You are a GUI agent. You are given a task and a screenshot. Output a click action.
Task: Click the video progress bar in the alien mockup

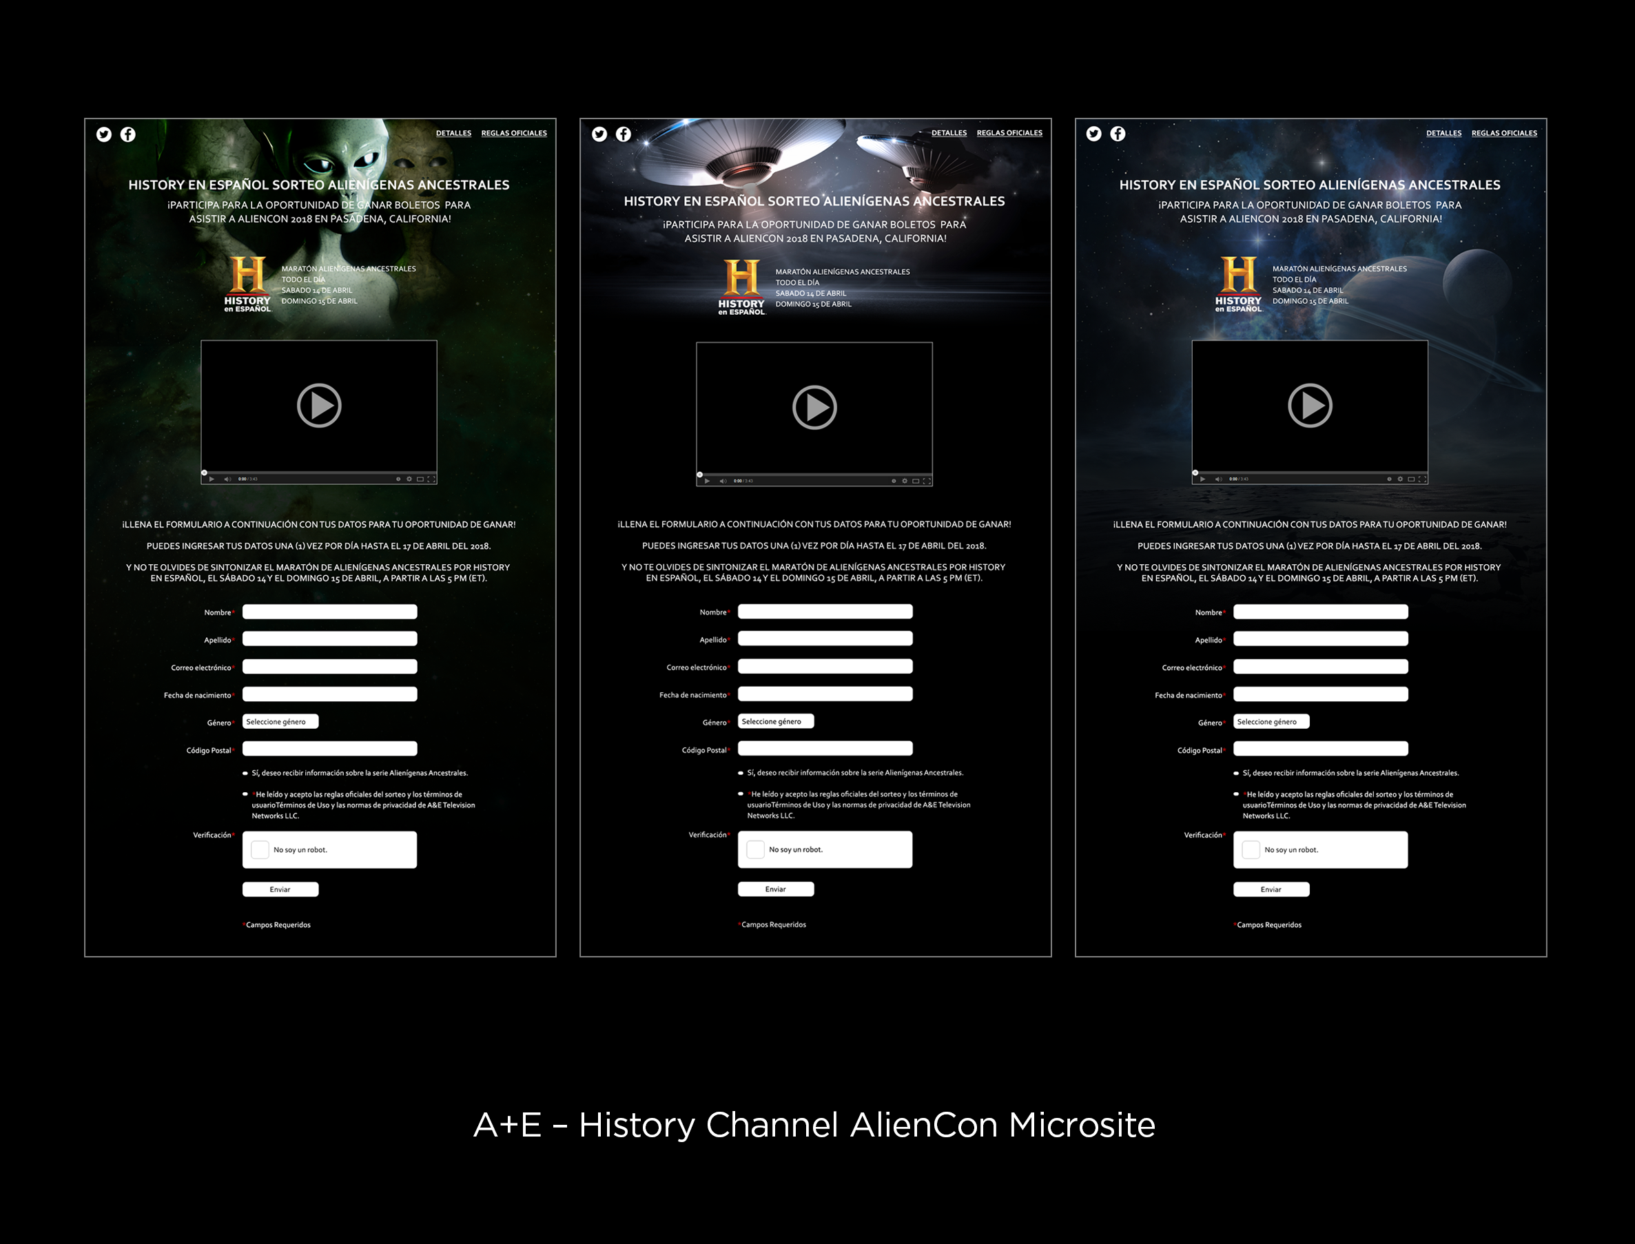pyautogui.click(x=319, y=473)
